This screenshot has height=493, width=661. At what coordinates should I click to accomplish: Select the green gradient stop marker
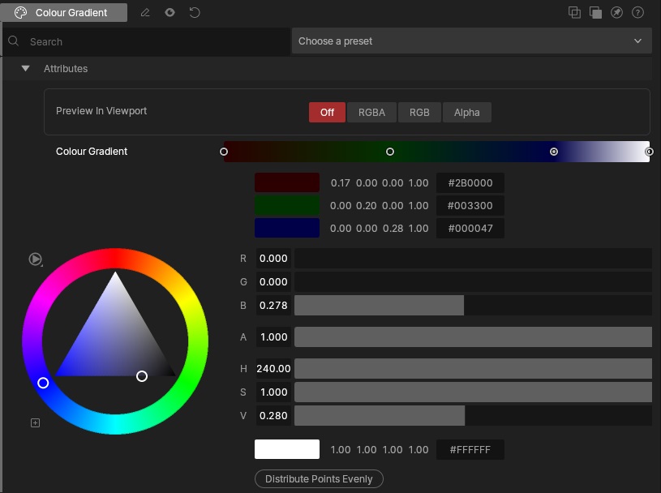pyautogui.click(x=390, y=152)
